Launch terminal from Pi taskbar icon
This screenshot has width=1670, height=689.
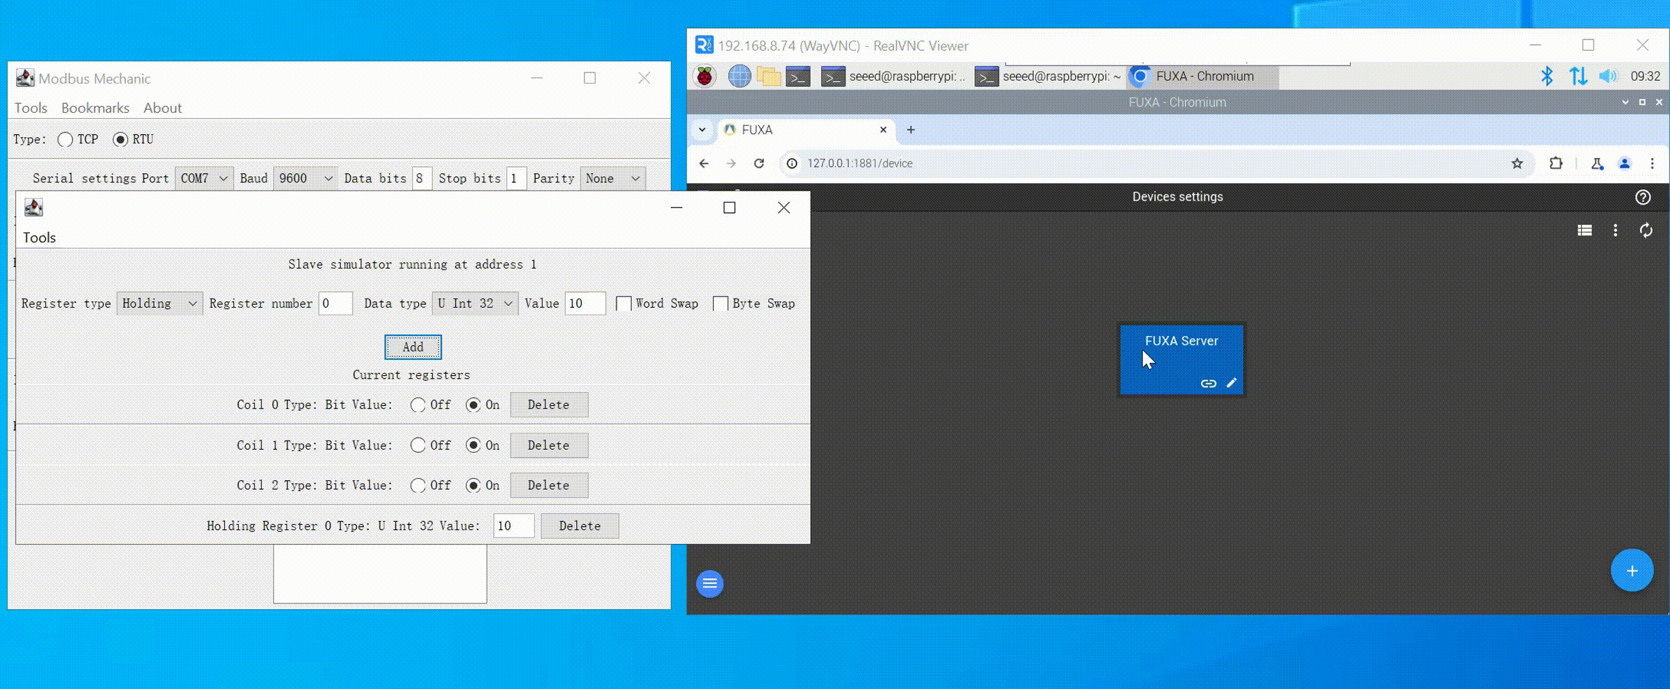[798, 77]
